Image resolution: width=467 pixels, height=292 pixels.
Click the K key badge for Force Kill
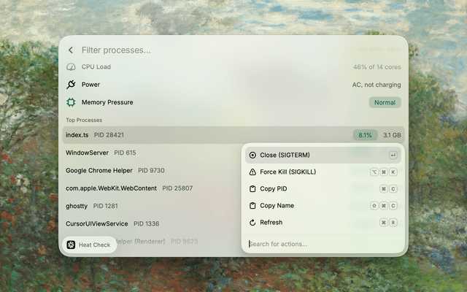(x=393, y=172)
